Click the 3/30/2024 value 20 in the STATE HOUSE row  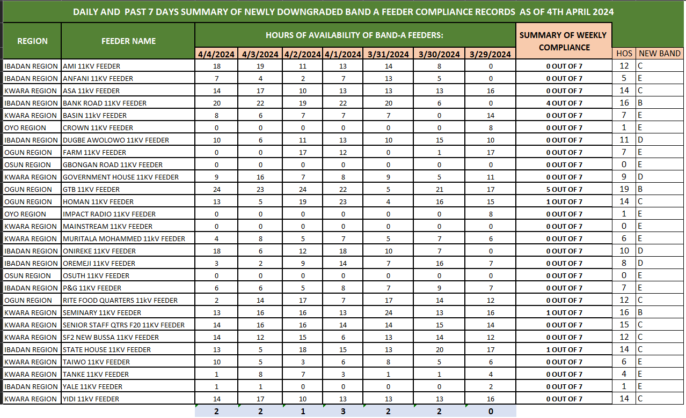pyautogui.click(x=439, y=349)
